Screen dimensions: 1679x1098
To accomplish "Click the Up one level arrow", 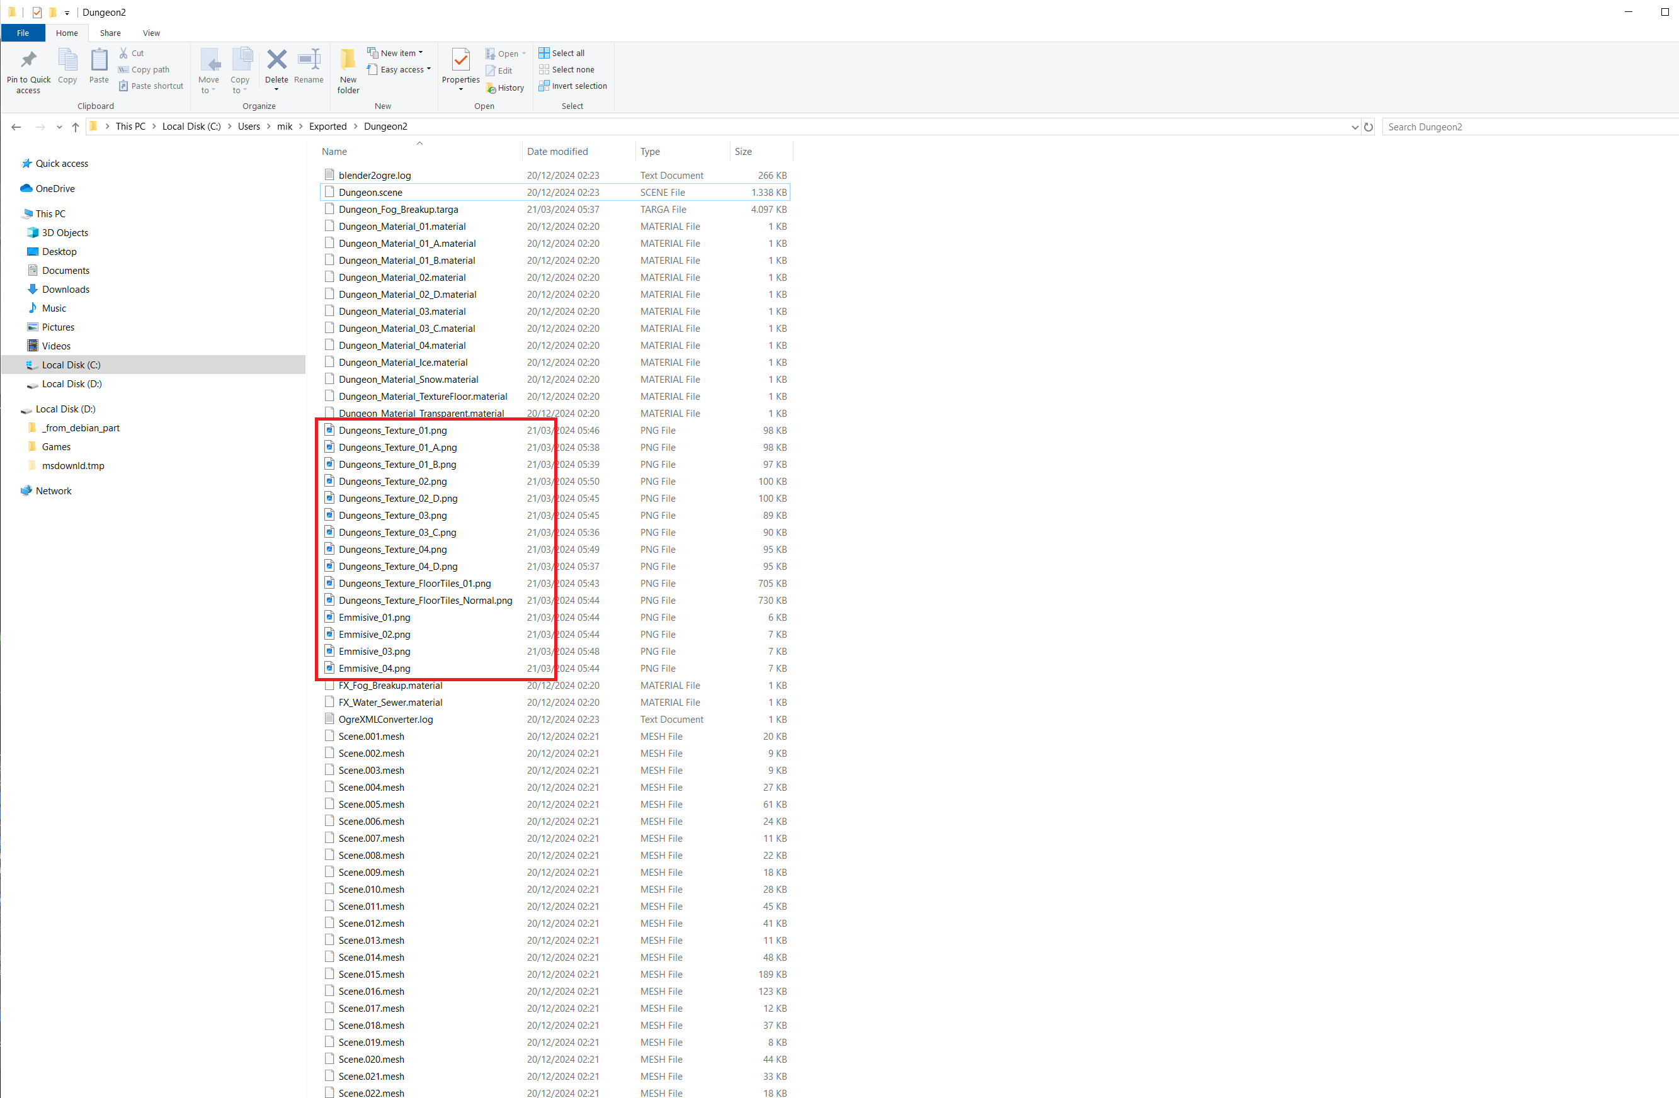I will [76, 127].
